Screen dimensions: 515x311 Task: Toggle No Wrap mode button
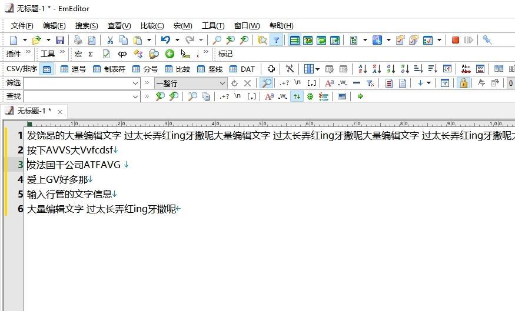coord(295,40)
